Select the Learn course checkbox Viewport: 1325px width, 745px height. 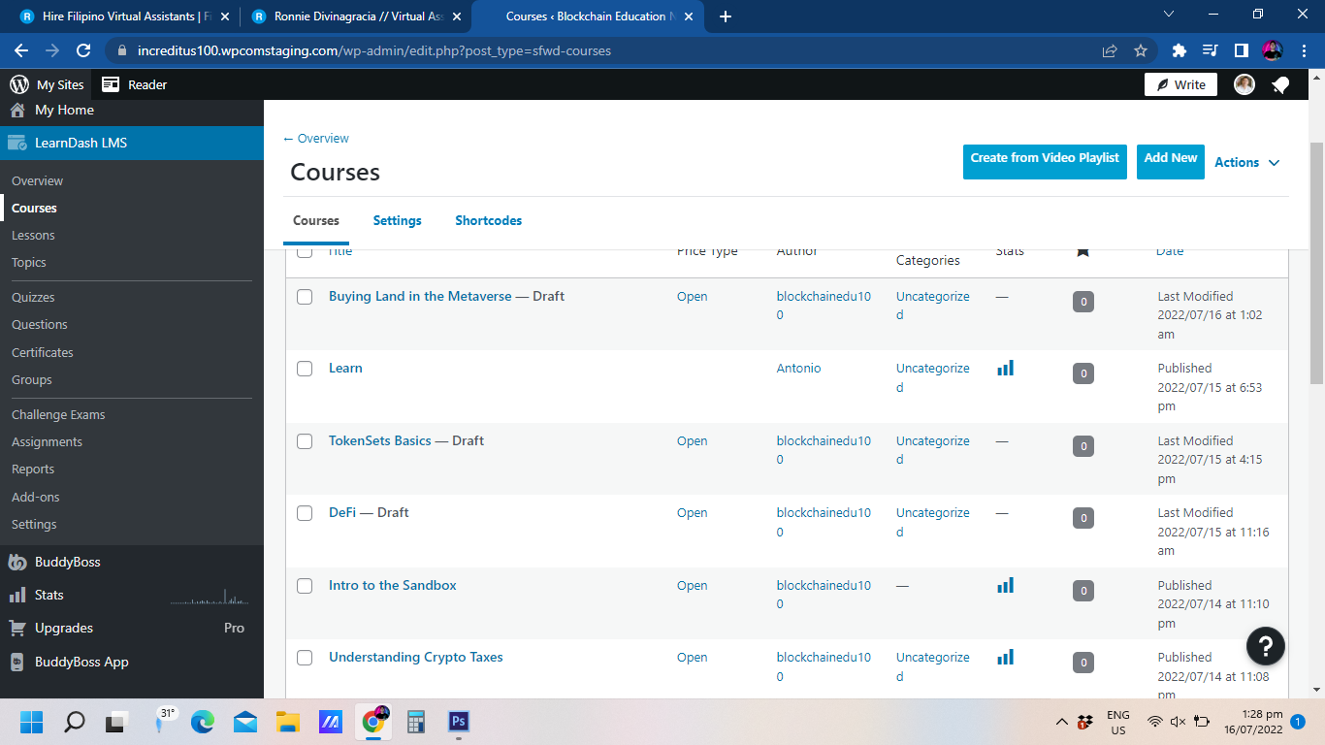coord(305,369)
